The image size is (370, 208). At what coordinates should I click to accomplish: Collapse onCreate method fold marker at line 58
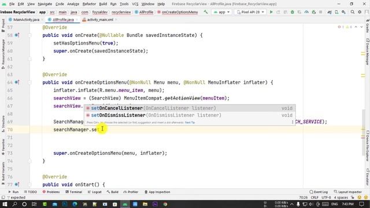point(30,35)
